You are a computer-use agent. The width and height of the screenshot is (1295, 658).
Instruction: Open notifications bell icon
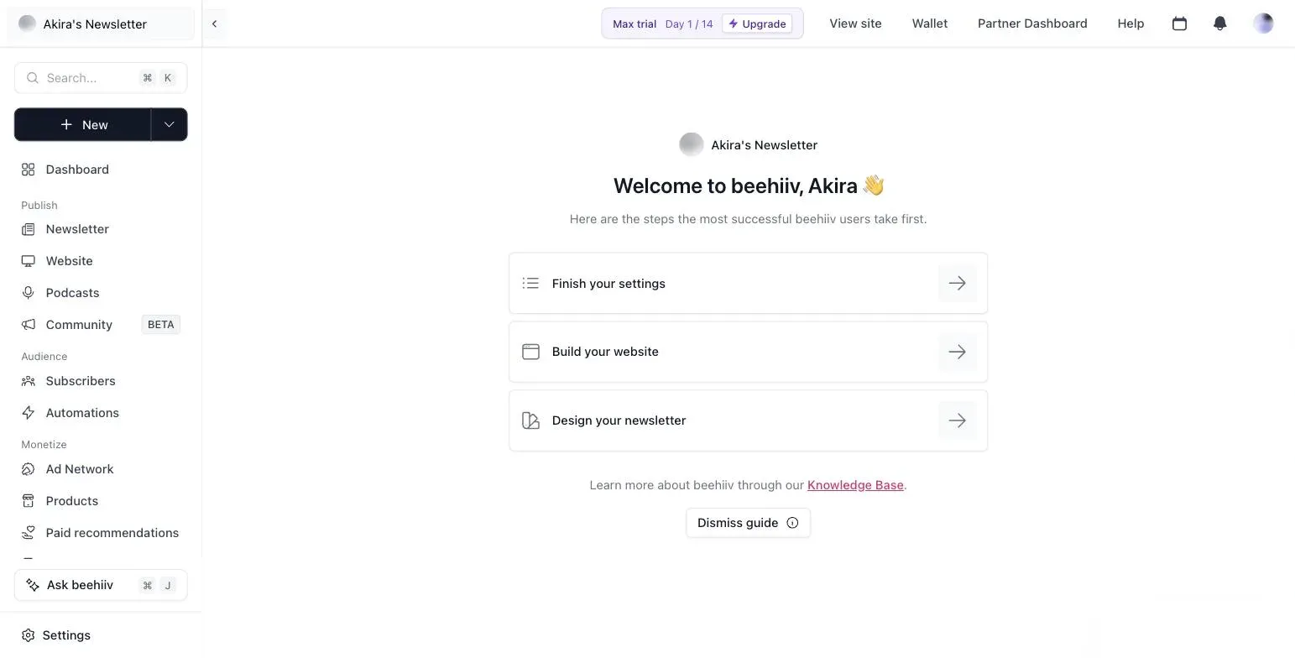tap(1220, 23)
